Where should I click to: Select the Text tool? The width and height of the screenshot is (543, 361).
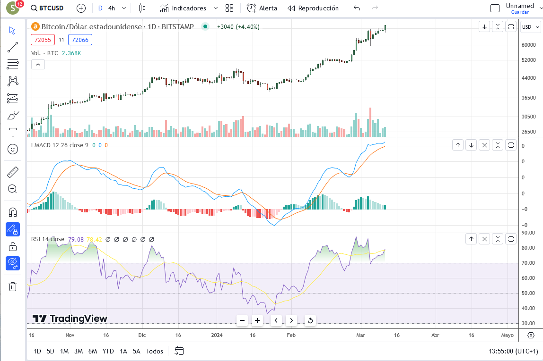coord(12,132)
